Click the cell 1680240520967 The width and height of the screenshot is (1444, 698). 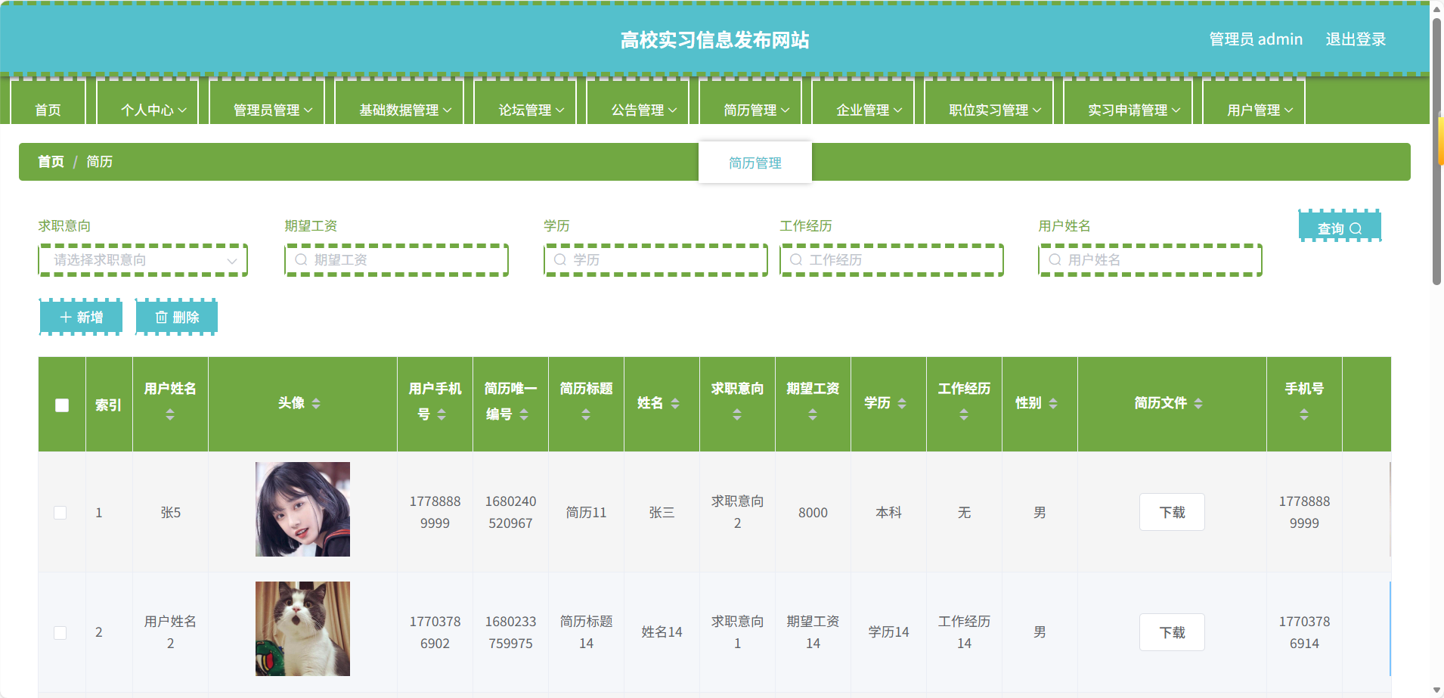[510, 512]
